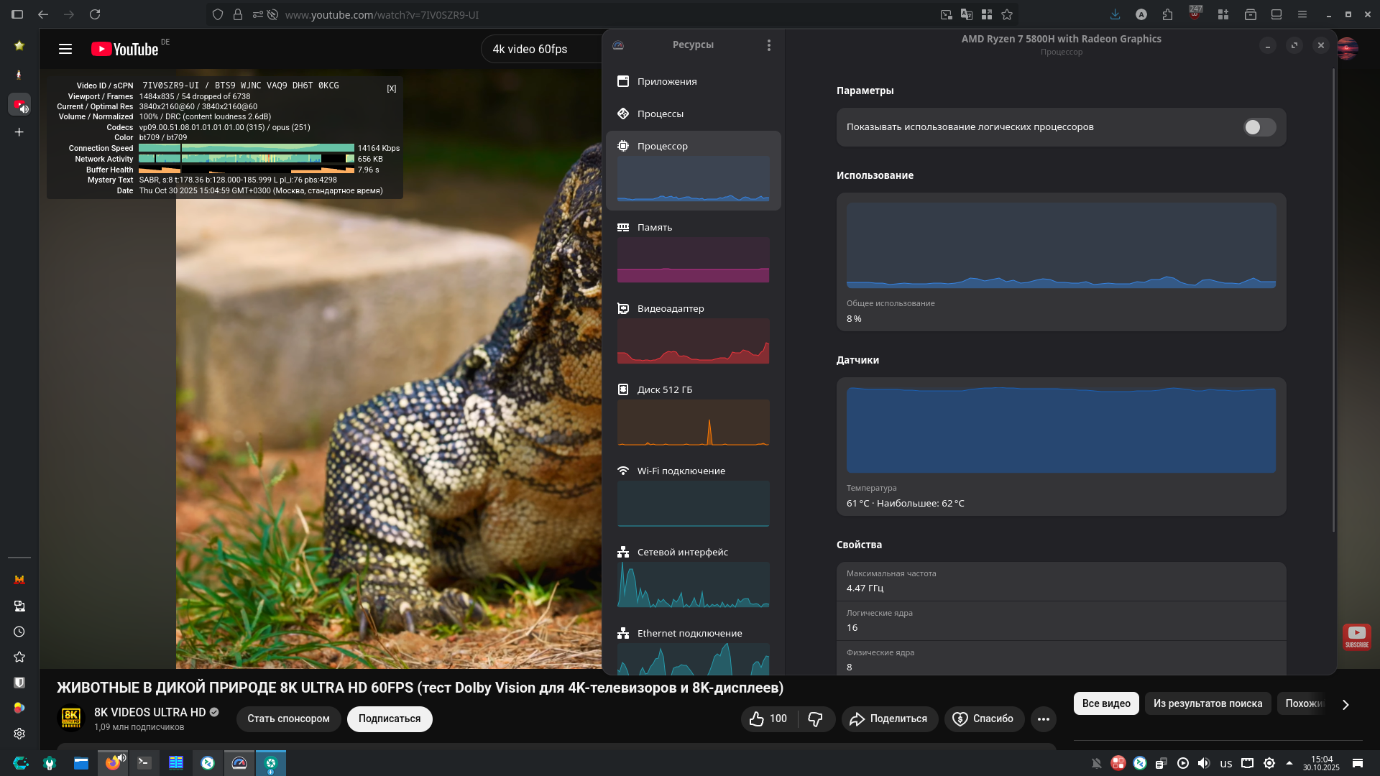Open the Resources app three-dot menu
Image resolution: width=1380 pixels, height=776 pixels.
coord(768,45)
